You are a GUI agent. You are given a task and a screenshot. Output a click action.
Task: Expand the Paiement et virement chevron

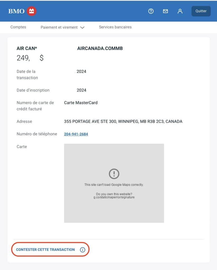tap(82, 27)
